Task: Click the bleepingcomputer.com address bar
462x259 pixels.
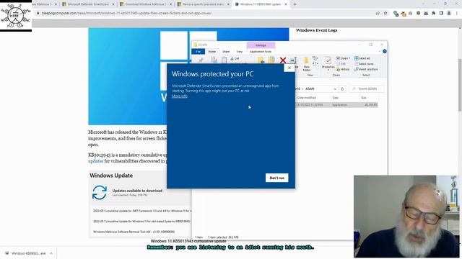Action: [x=206, y=13]
